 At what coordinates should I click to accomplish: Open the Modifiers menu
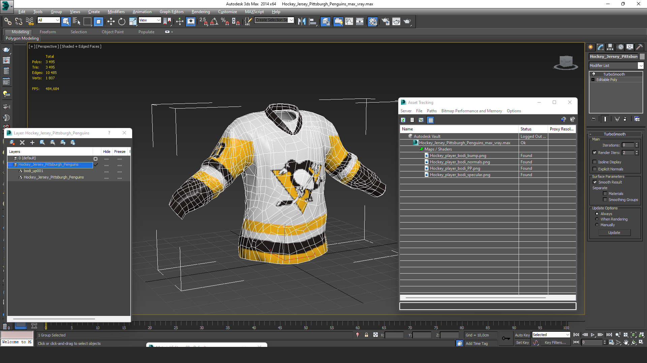pos(116,12)
